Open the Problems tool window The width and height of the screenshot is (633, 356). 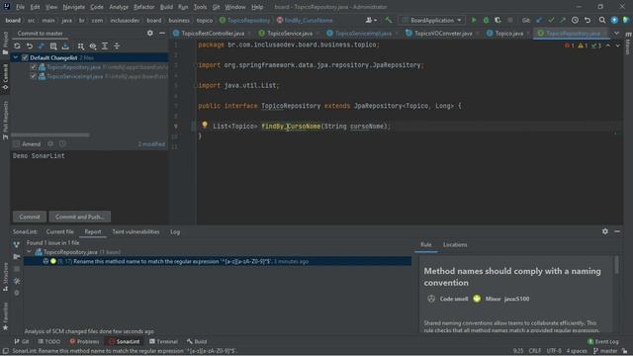coord(84,341)
